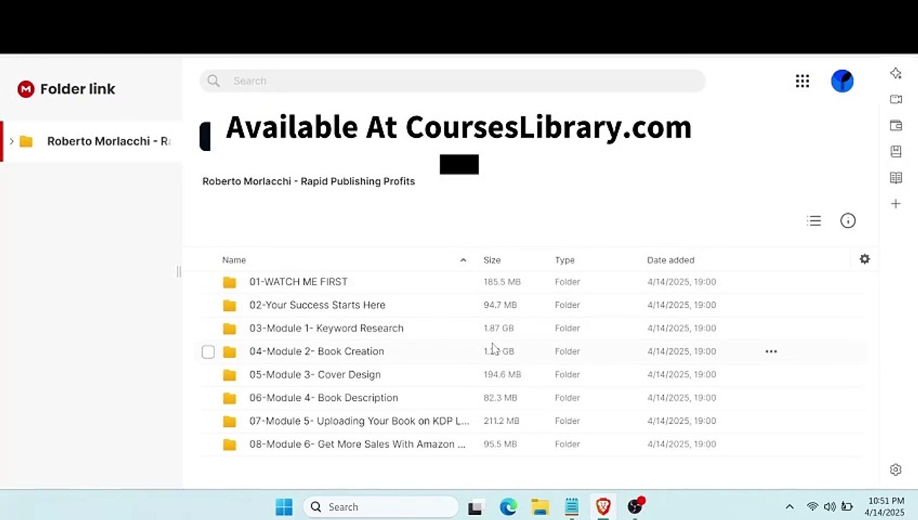Click Folder link title

click(78, 89)
